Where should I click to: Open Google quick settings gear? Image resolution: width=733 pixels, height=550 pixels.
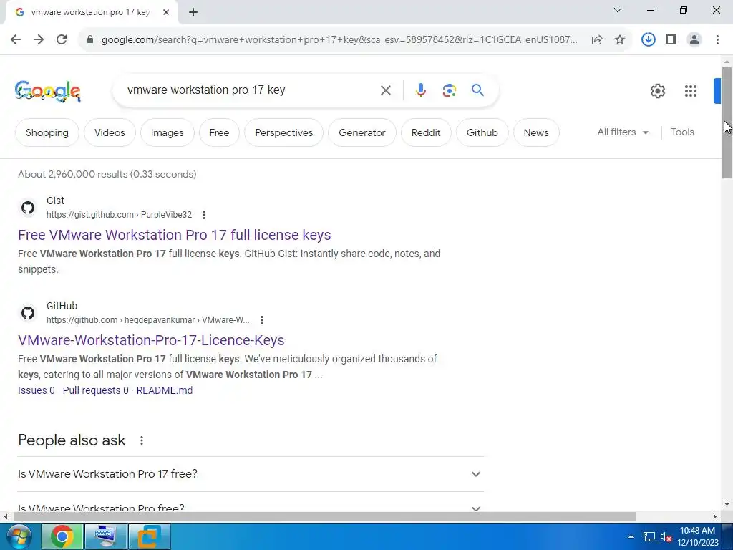pos(658,91)
